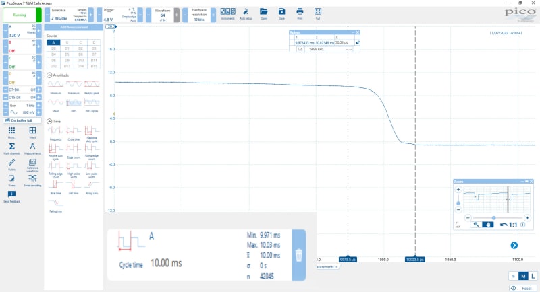Increase timebase with plus button
Image resolution: width=540 pixels, height=292 pixels.
point(91,15)
